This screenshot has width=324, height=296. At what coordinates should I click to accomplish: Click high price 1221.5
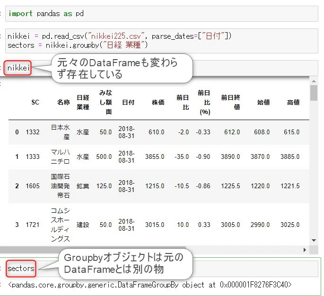pos(290,186)
